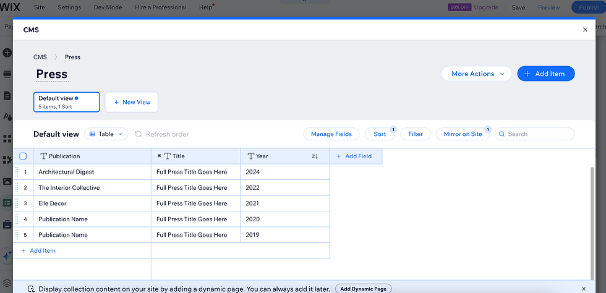Image resolution: width=606 pixels, height=293 pixels.
Task: Open the AI sparkle icon in sidebar
Action: coord(7,256)
